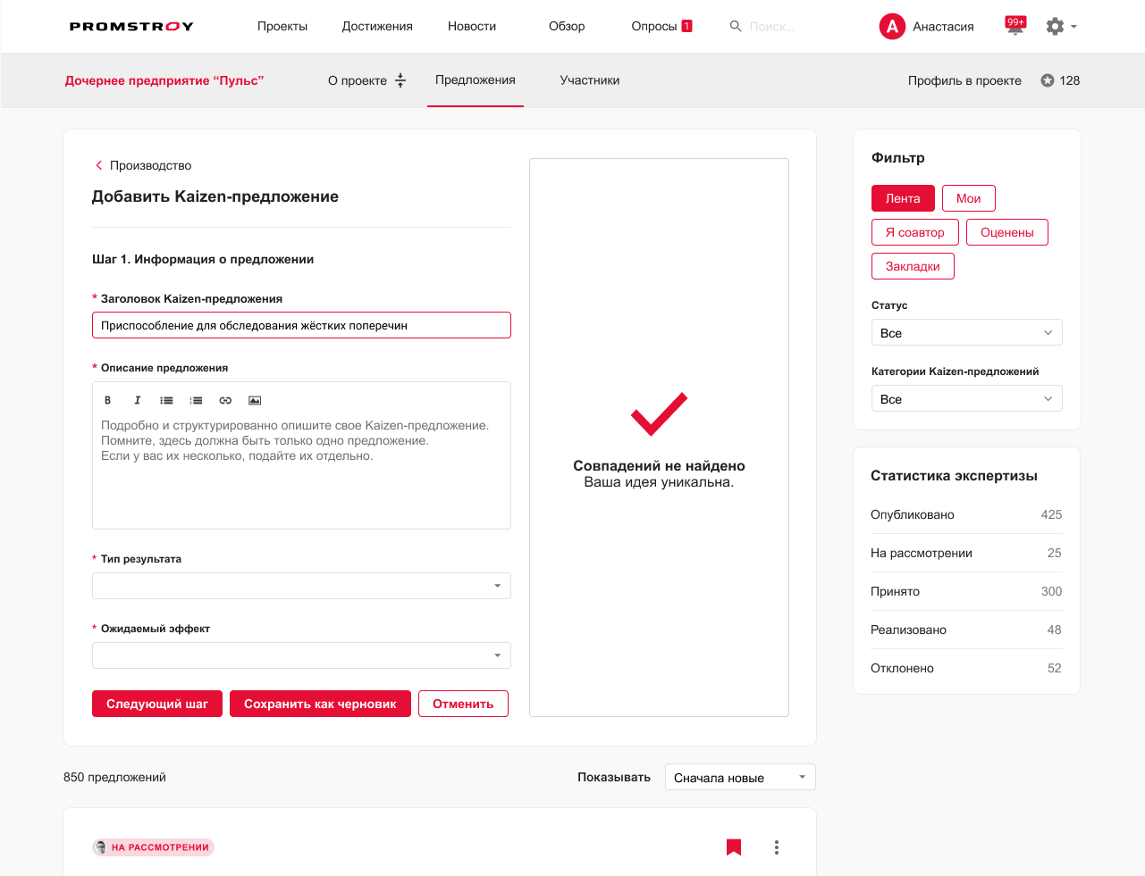The width and height of the screenshot is (1145, 876).
Task: Toggle bookmark on the proposal card
Action: pyautogui.click(x=734, y=847)
